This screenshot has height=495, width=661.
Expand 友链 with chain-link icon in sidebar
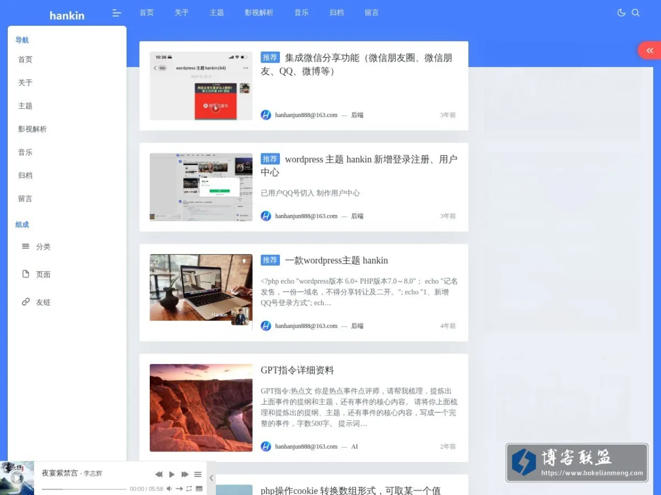[x=36, y=302]
